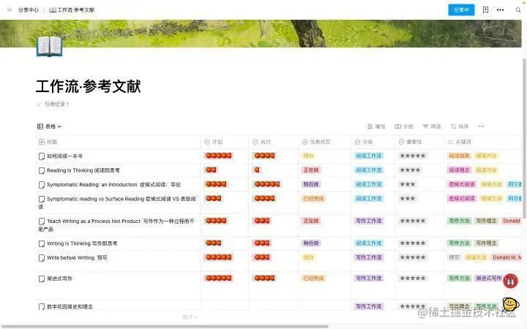This screenshot has height=329, width=527.
Task: Click page icon of Write before Writing row
Action: point(41,258)
